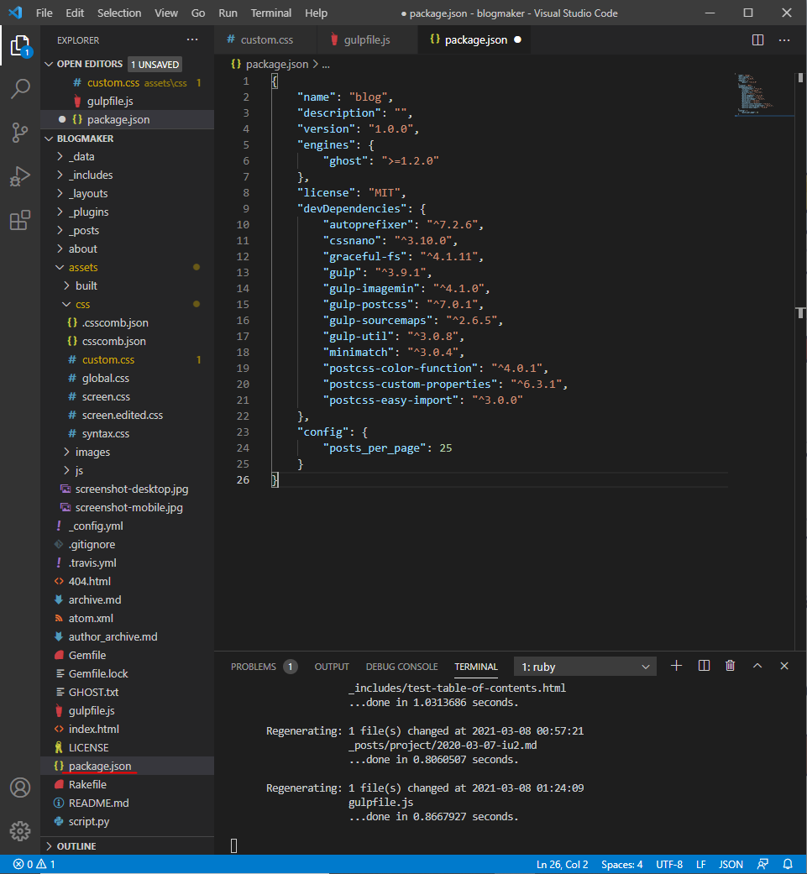Maximize the panel size chevron
The height and width of the screenshot is (874, 807).
point(757,666)
